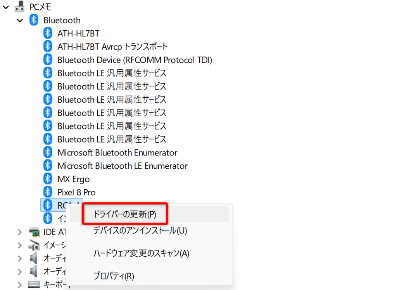Select デバイスのアンインストール(U) menu entry
Image resolution: width=397 pixels, height=290 pixels.
pos(140,231)
